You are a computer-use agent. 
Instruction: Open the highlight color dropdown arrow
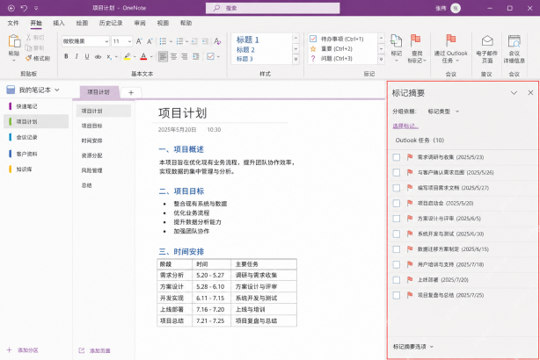(135, 57)
